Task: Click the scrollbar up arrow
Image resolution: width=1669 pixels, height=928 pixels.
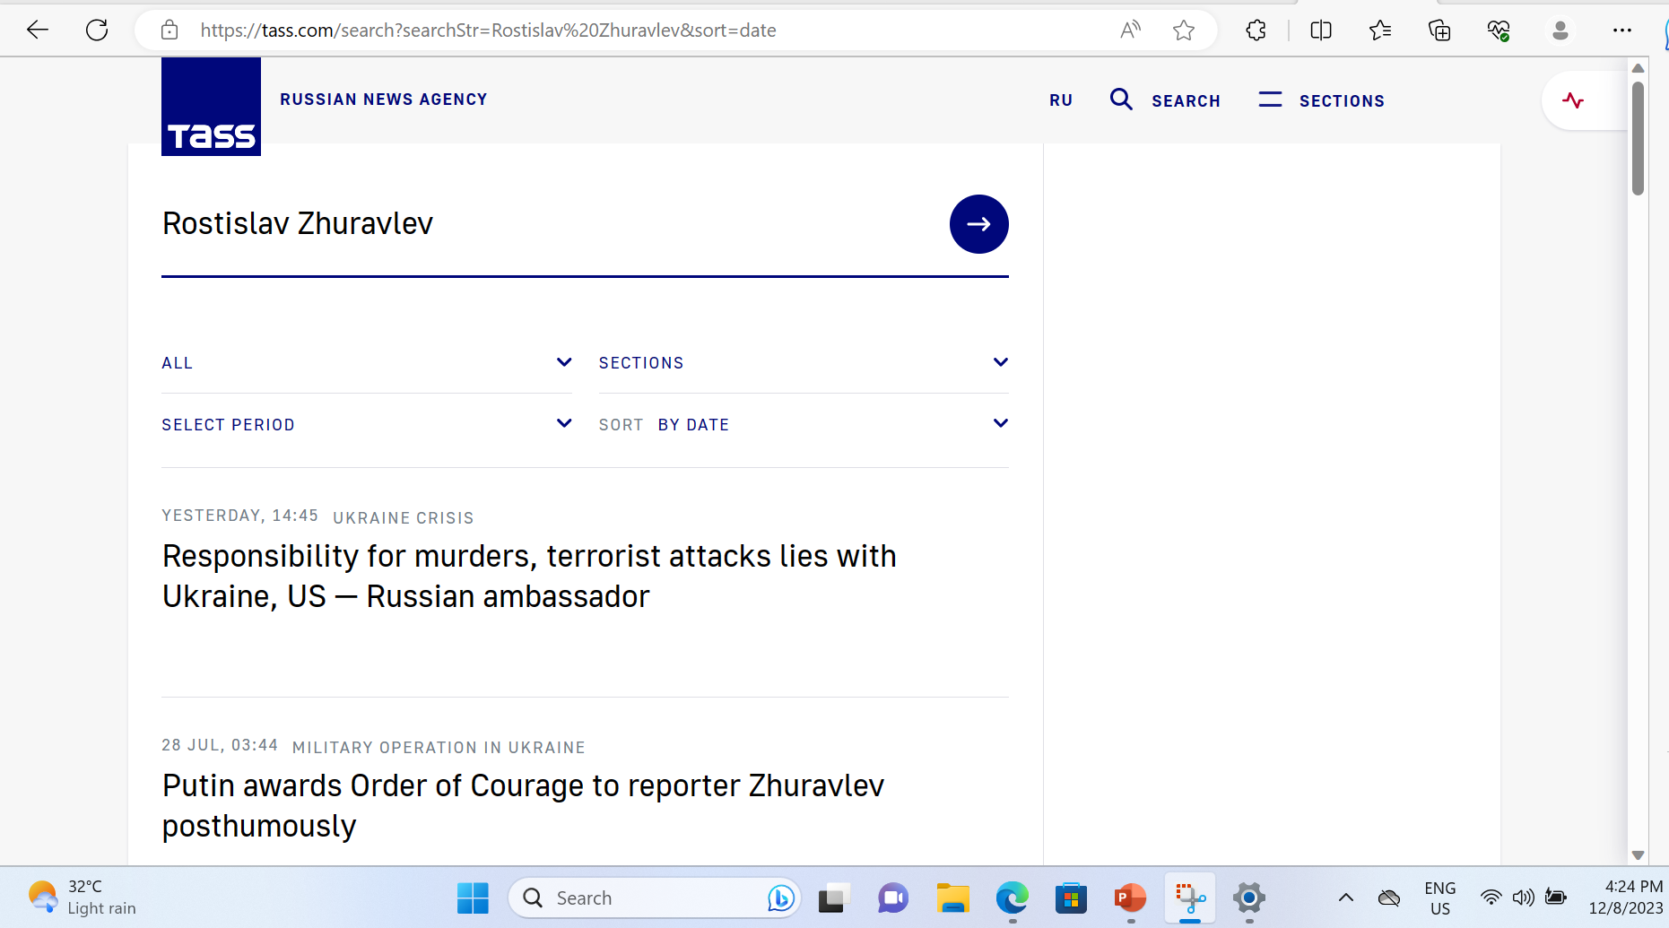Action: coord(1638,68)
